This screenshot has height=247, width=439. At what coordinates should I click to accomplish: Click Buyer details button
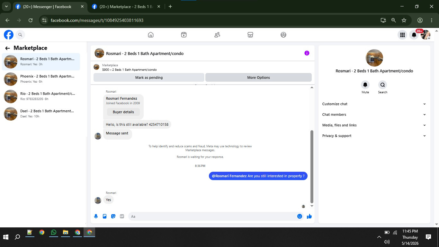coord(123,112)
